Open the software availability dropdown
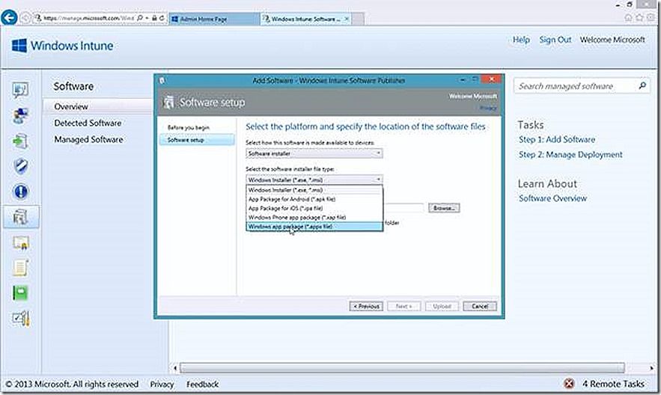This screenshot has width=661, height=395. point(314,153)
